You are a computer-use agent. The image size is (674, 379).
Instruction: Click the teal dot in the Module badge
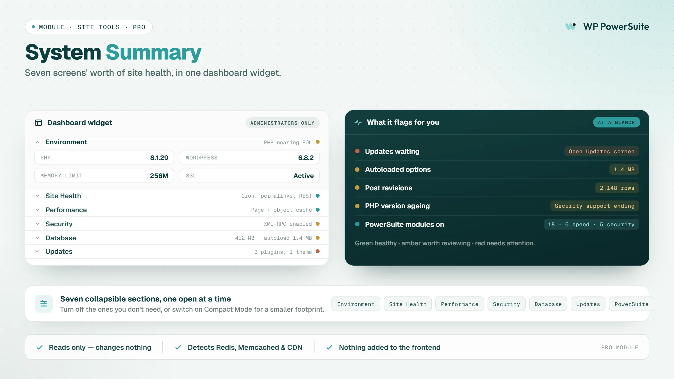(33, 27)
